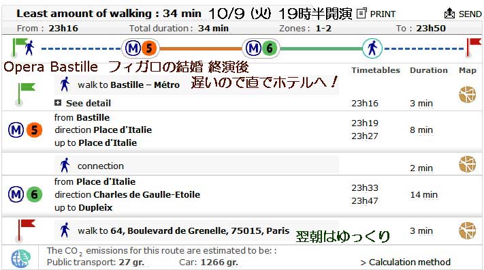Image resolution: width=484 pixels, height=270 pixels.
Task: Click the green start flag in route diagram
Action: (20, 47)
